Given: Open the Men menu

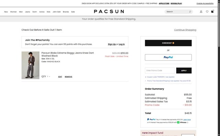Looking at the screenshot, I should click(x=21, y=12).
